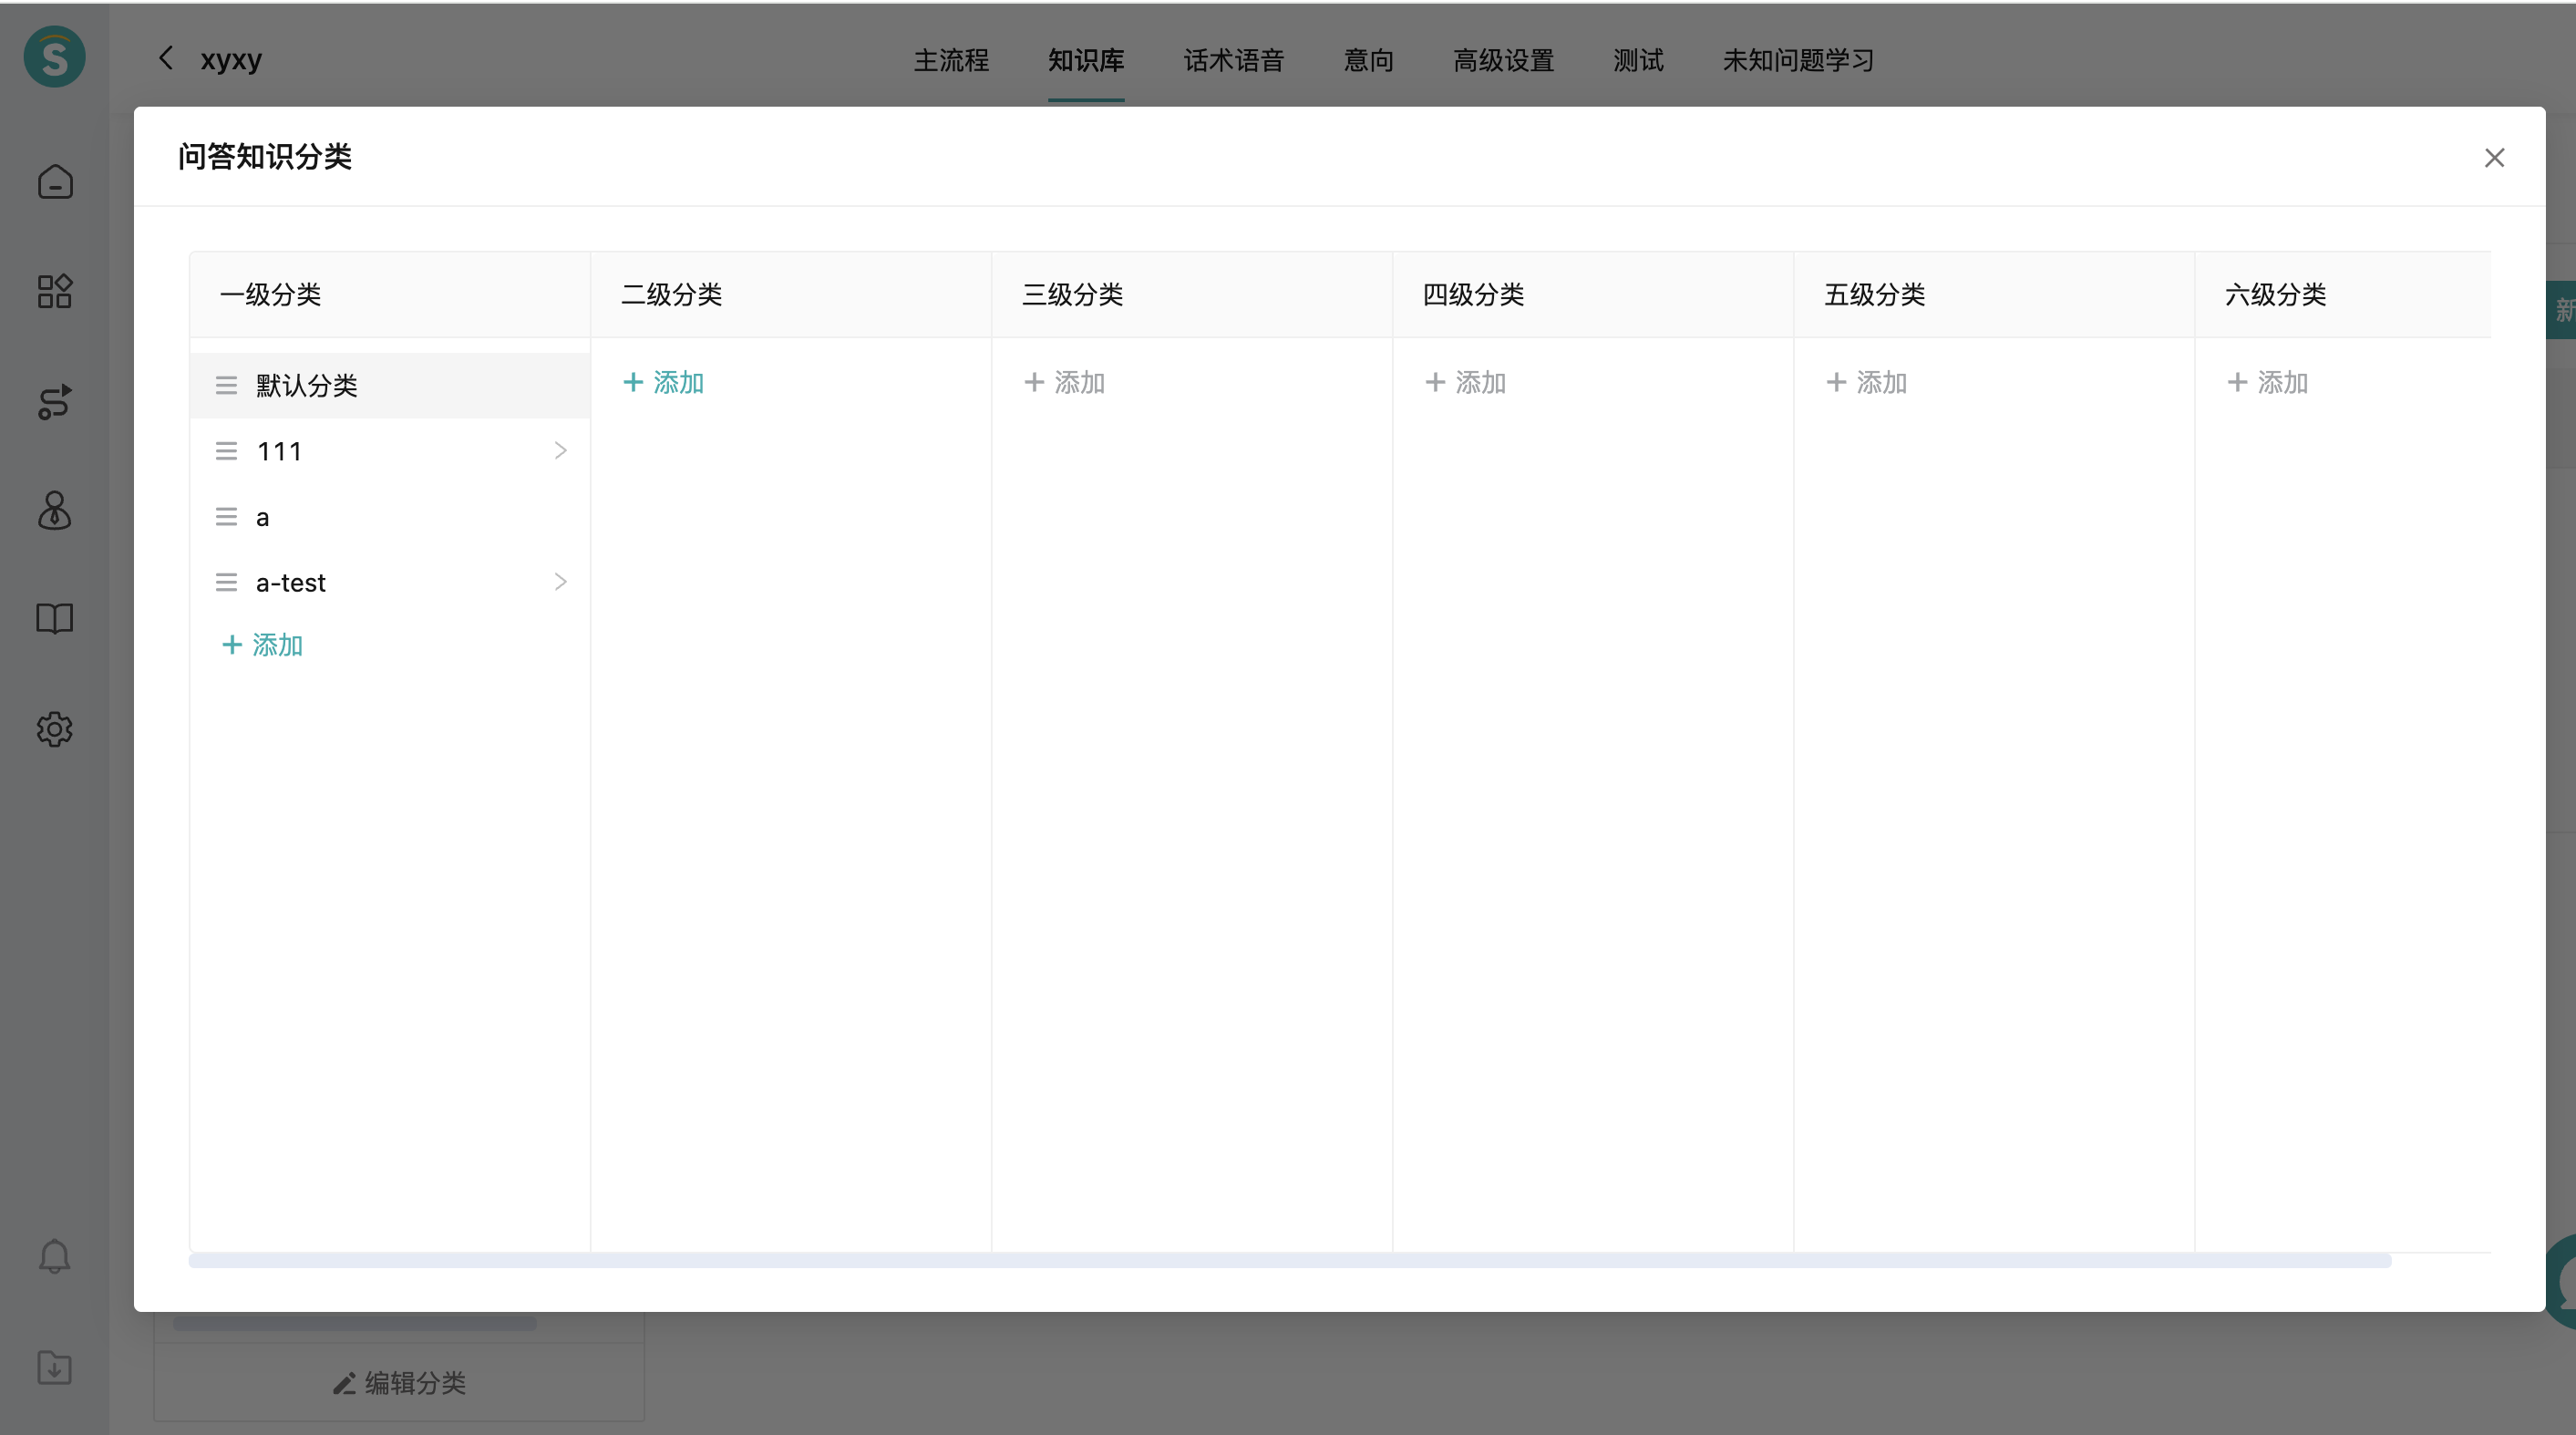Select the 111 category

pos(390,451)
